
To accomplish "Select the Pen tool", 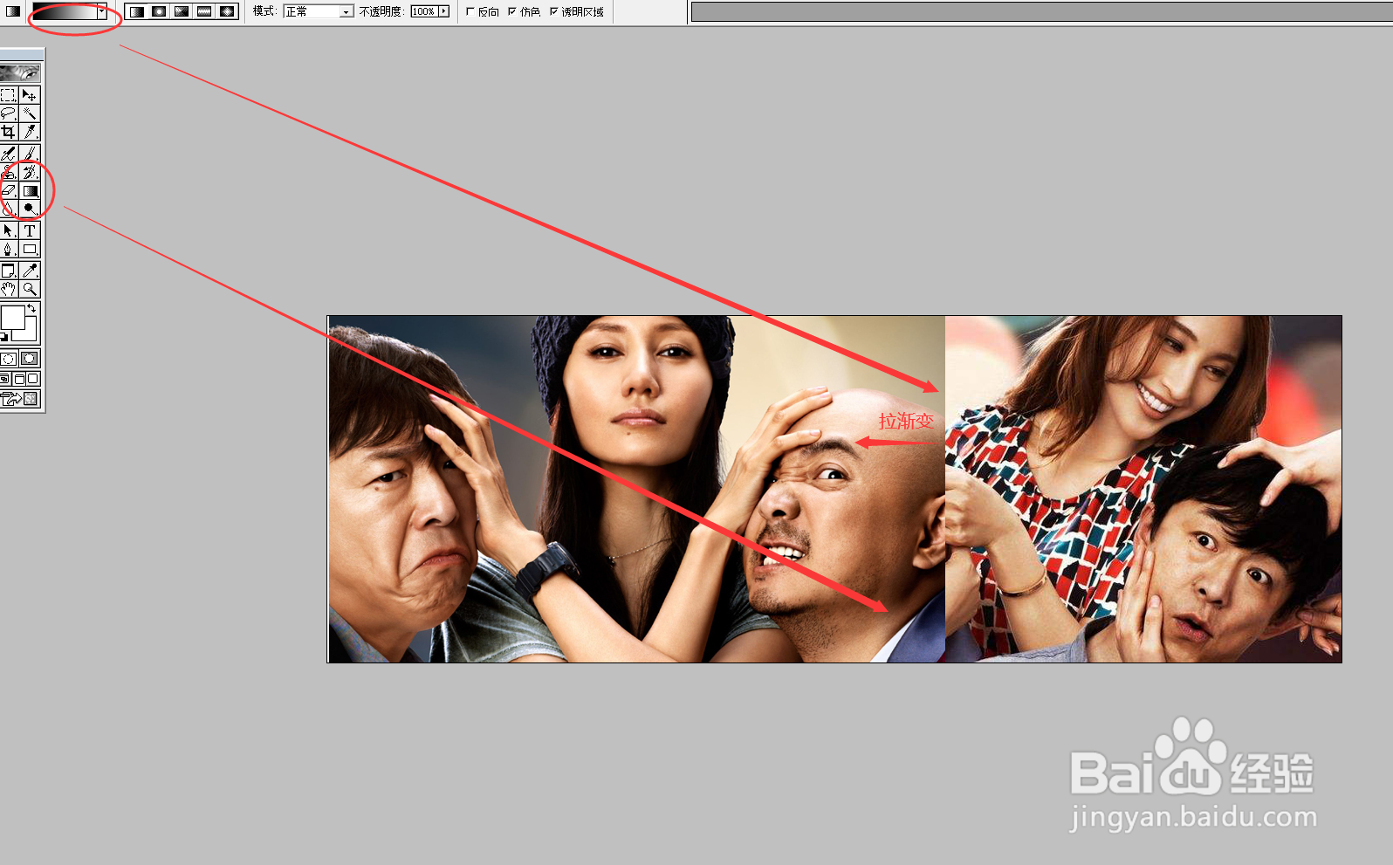I will [9, 249].
